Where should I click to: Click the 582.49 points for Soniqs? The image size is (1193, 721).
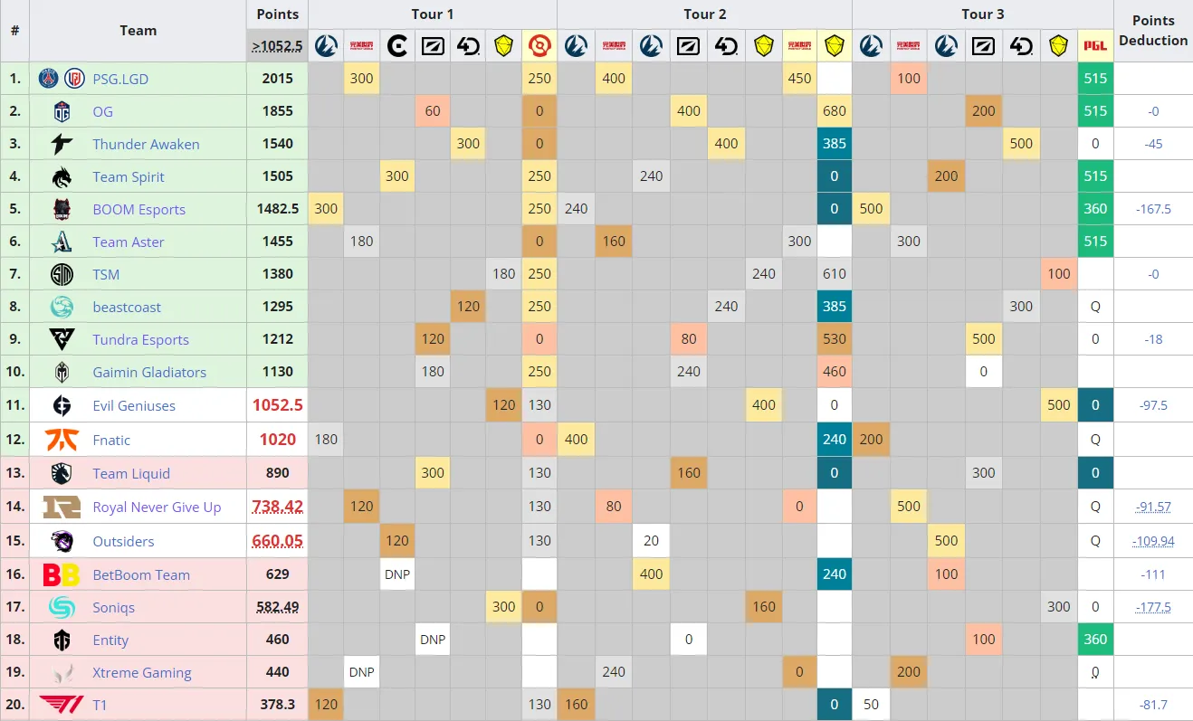click(277, 607)
